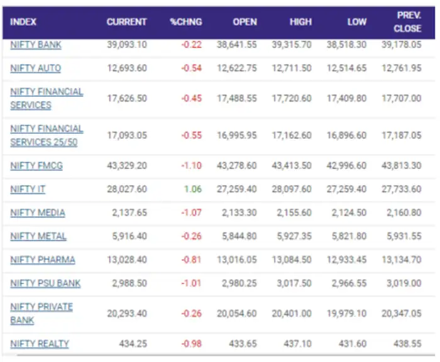This screenshot has height=362, width=440.
Task: Go to the NIFTY METAL index
Action: [x=38, y=236]
